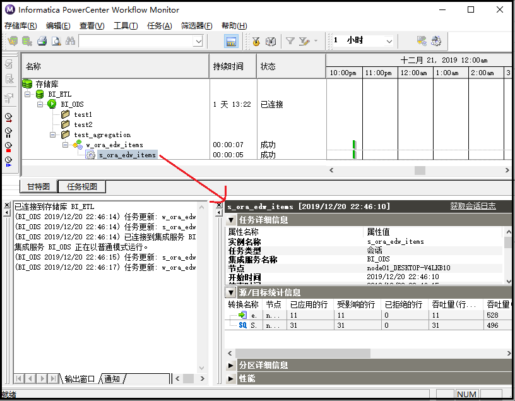Click the sidebar clock icon with blue play

9,162
